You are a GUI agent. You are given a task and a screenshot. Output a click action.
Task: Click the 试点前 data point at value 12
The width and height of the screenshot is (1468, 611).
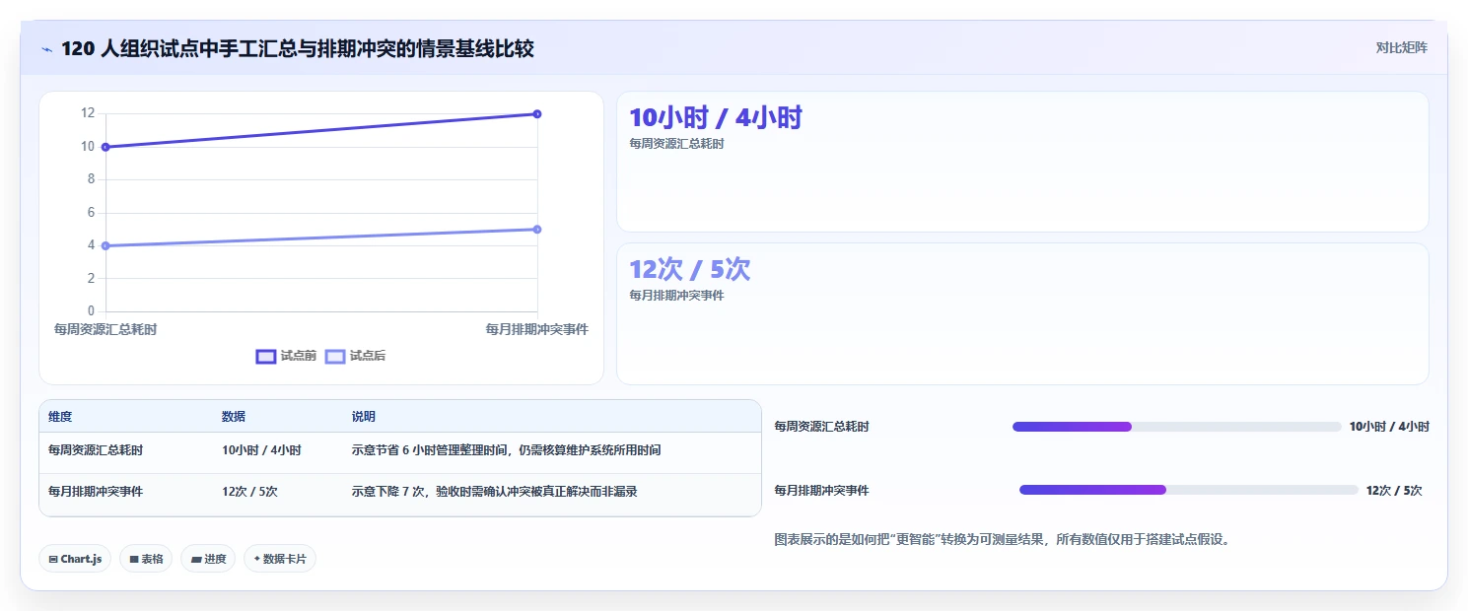point(537,113)
